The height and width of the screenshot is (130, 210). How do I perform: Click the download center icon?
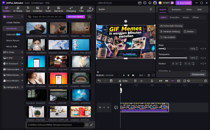[x=150, y=3]
